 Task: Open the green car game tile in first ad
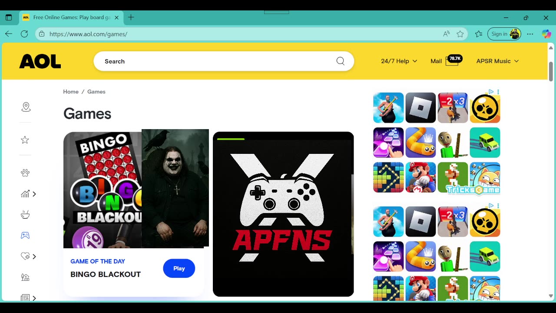point(485,143)
